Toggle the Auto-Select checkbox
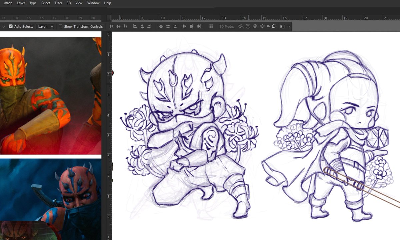Viewport: 400px width, 240px height. [11, 26]
